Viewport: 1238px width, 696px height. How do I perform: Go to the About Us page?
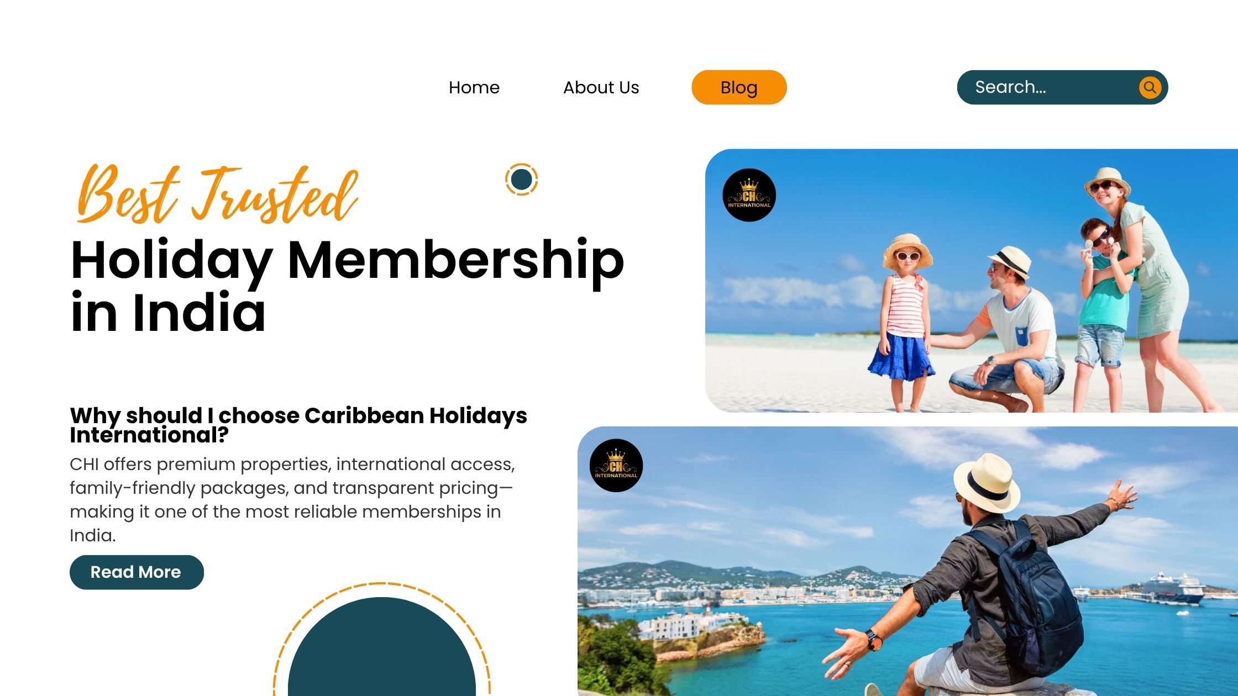(x=601, y=87)
